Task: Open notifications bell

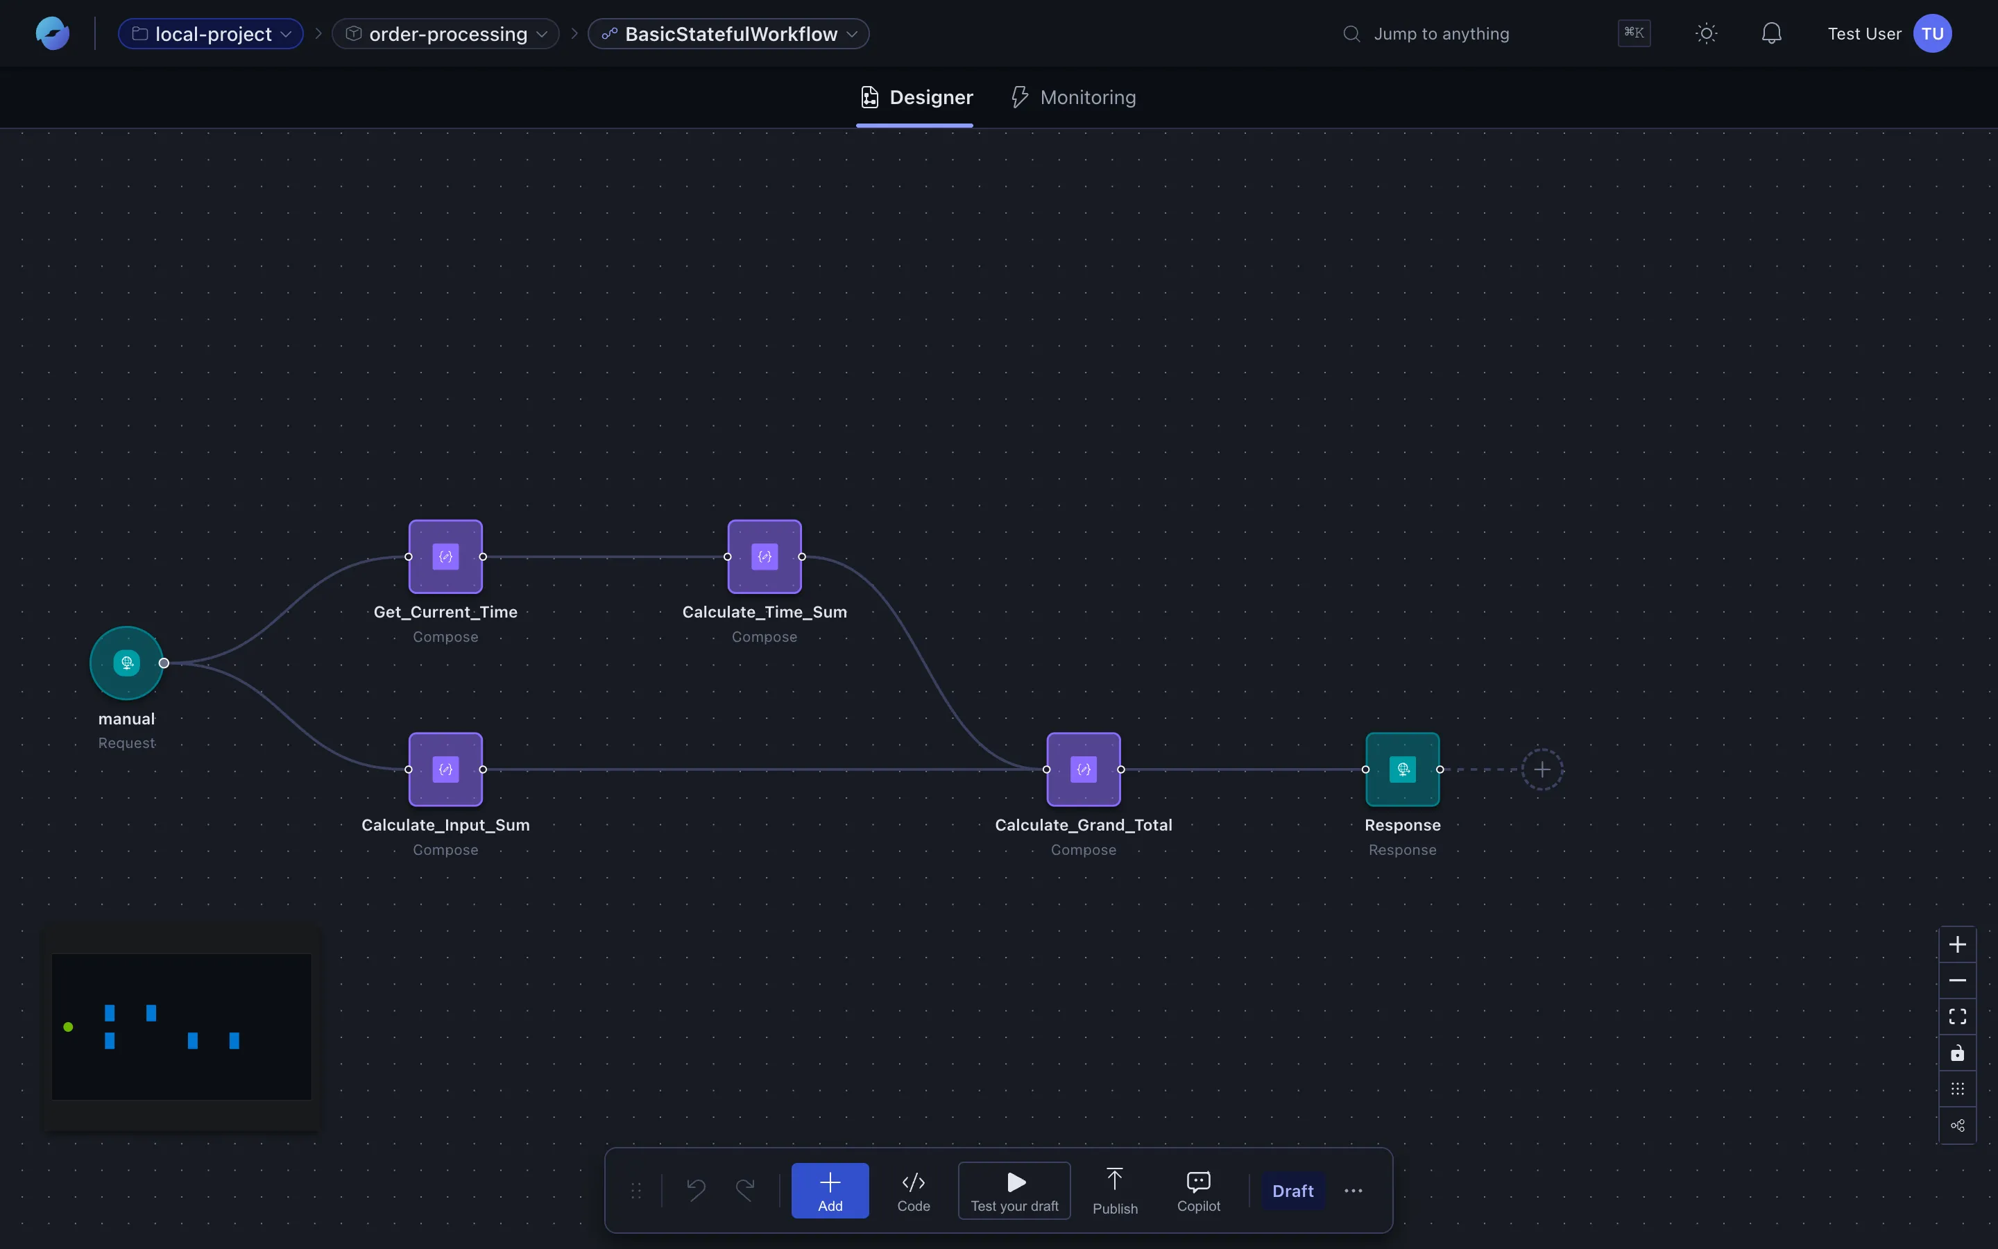Action: pos(1771,34)
